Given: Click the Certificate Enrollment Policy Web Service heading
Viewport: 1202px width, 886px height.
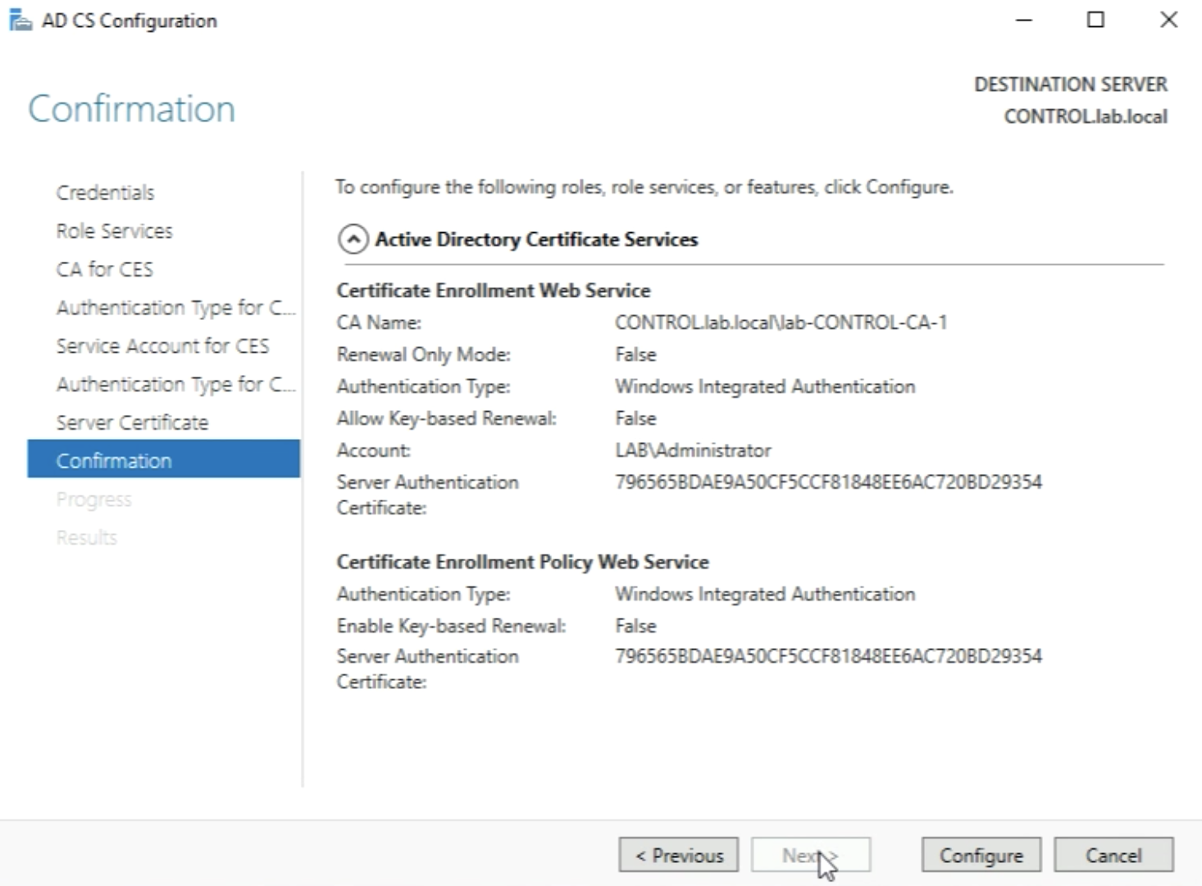Looking at the screenshot, I should click(x=522, y=562).
